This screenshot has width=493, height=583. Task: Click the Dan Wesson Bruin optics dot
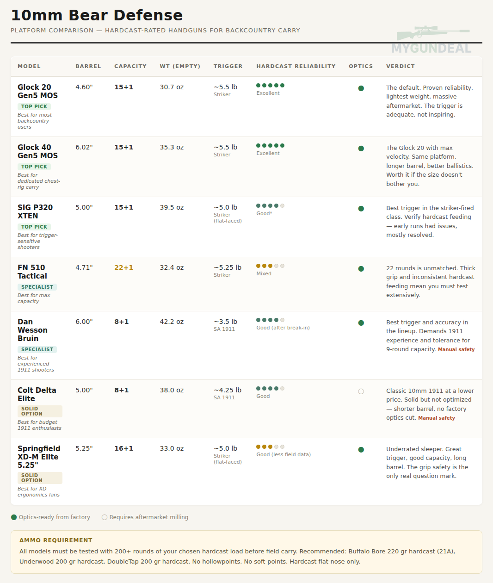[361, 323]
